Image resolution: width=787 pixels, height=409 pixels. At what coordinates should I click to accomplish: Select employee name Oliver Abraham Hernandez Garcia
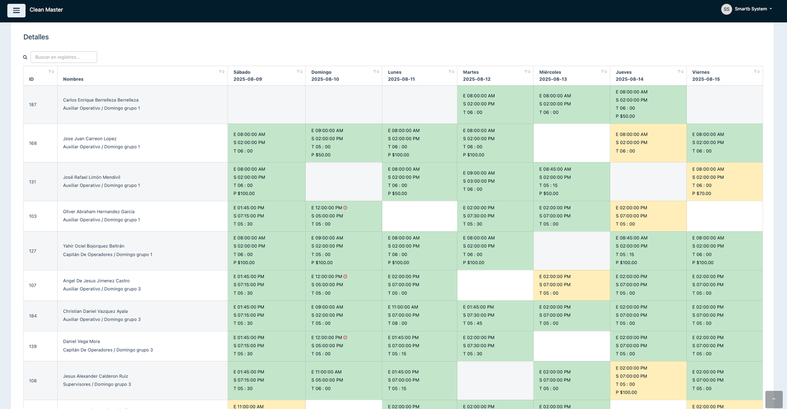coord(99,212)
